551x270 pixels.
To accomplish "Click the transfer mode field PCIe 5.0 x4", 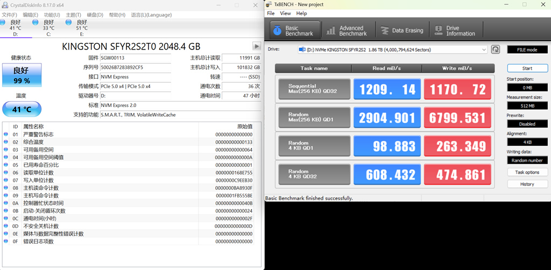I will pos(135,86).
